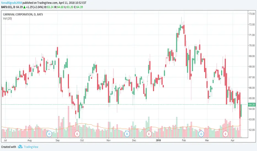This screenshot has height=151, width=257.
Task: Click the Sep label on time axis
Action: (x=58, y=140)
